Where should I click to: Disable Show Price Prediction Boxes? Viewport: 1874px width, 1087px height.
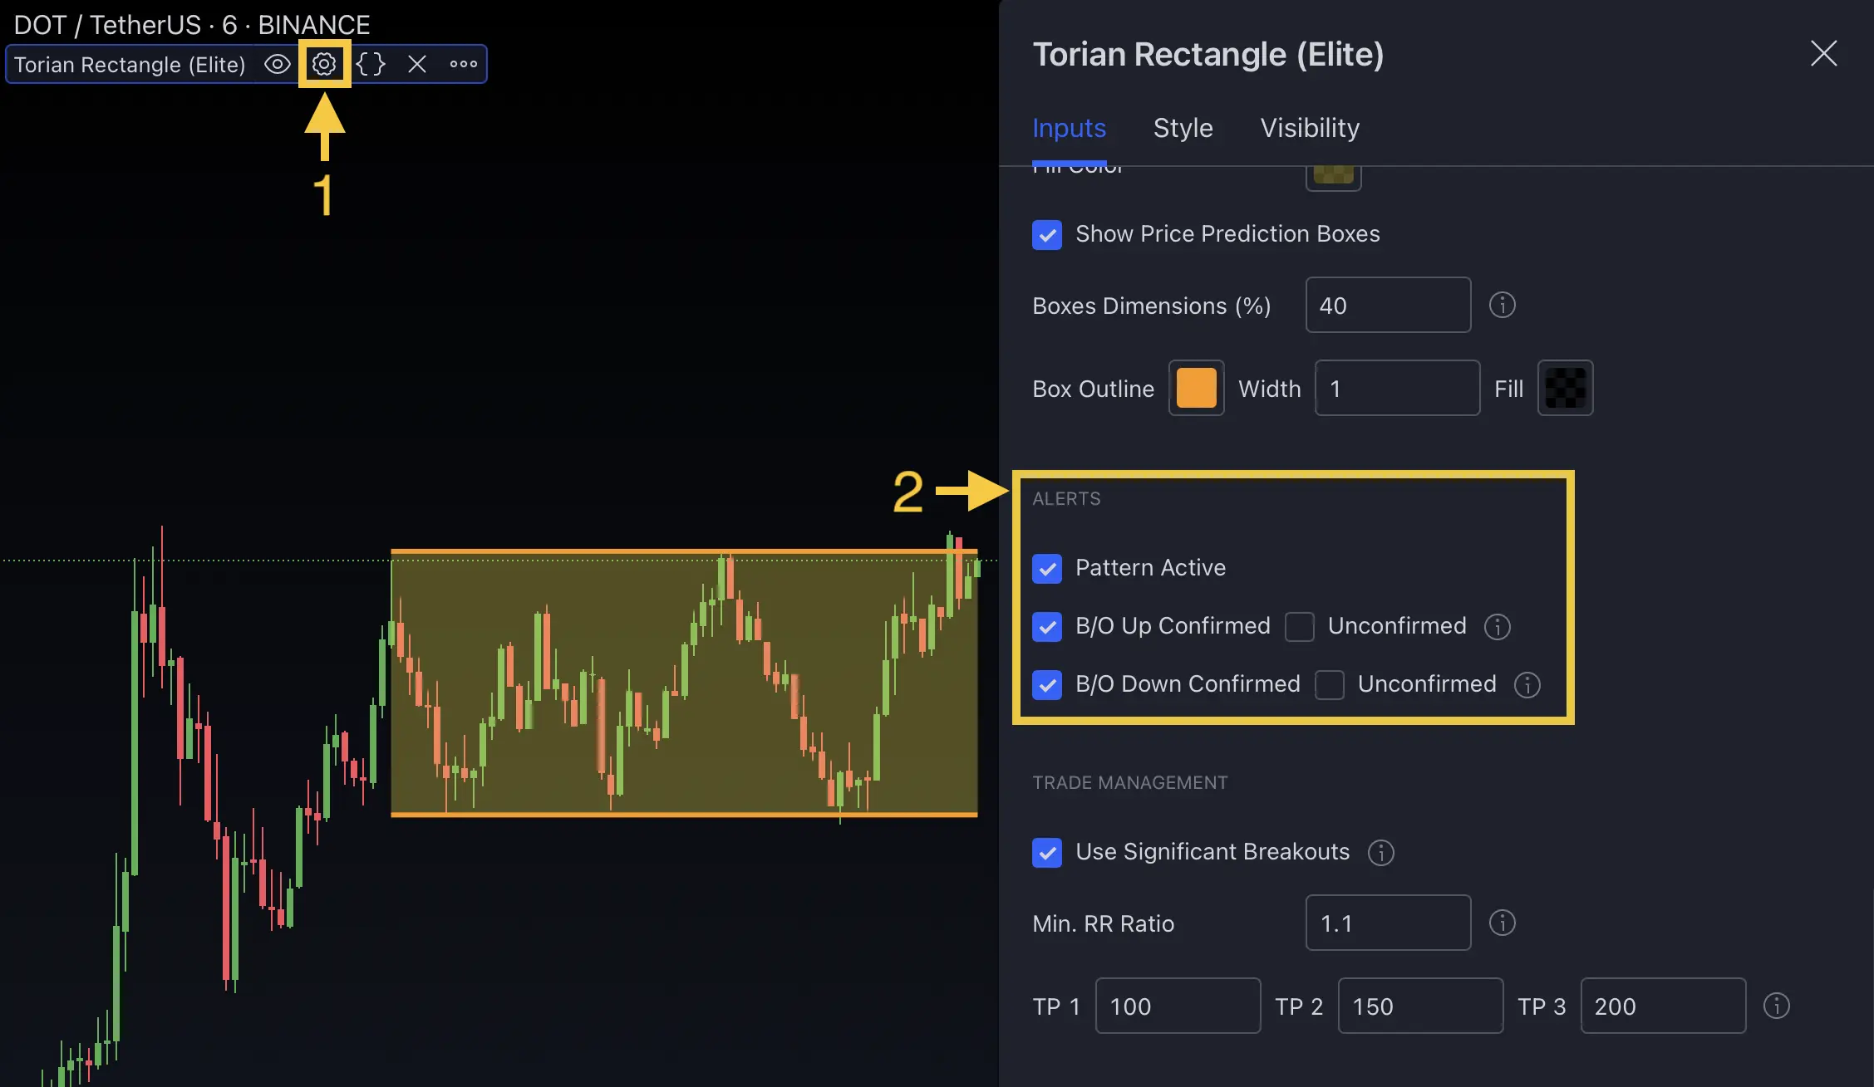[1047, 235]
